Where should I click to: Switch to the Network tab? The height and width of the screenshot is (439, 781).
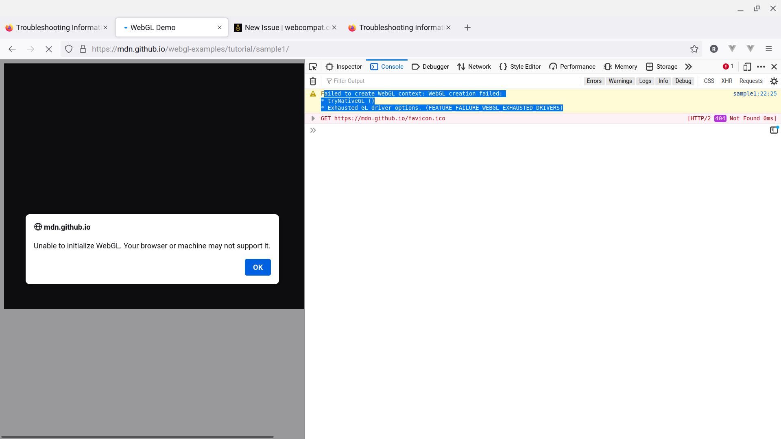point(474,67)
